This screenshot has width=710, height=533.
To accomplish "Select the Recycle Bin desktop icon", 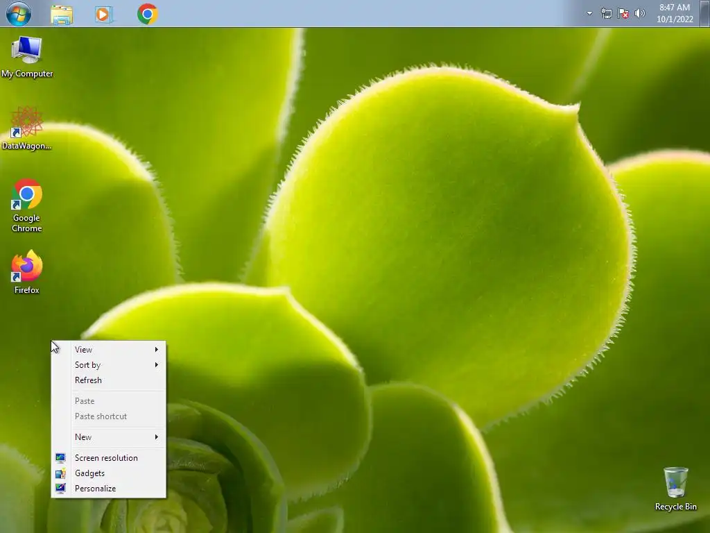I will [675, 489].
